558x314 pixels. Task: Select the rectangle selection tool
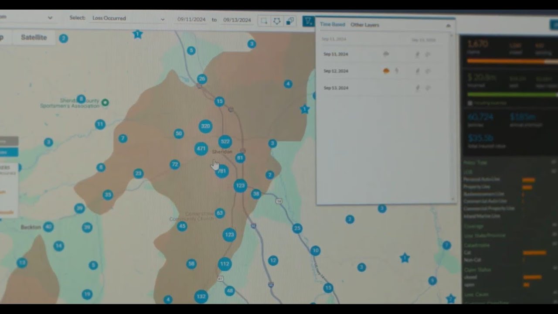point(264,21)
